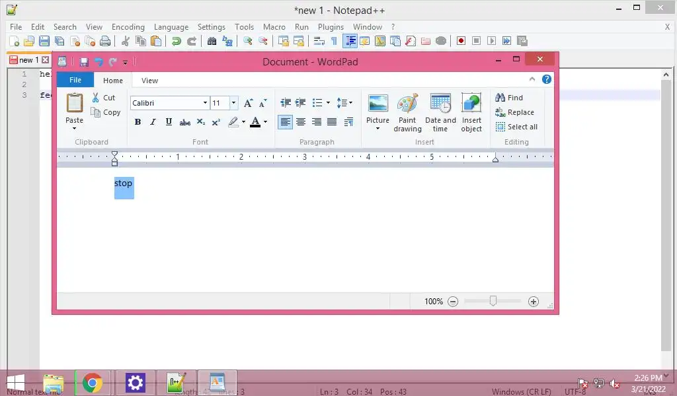
Task: Click the Redo icon in Notepad++ toolbar
Action: tap(191, 41)
